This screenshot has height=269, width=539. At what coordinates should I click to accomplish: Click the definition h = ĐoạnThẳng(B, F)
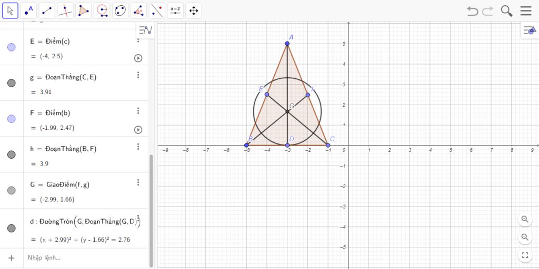pyautogui.click(x=63, y=149)
